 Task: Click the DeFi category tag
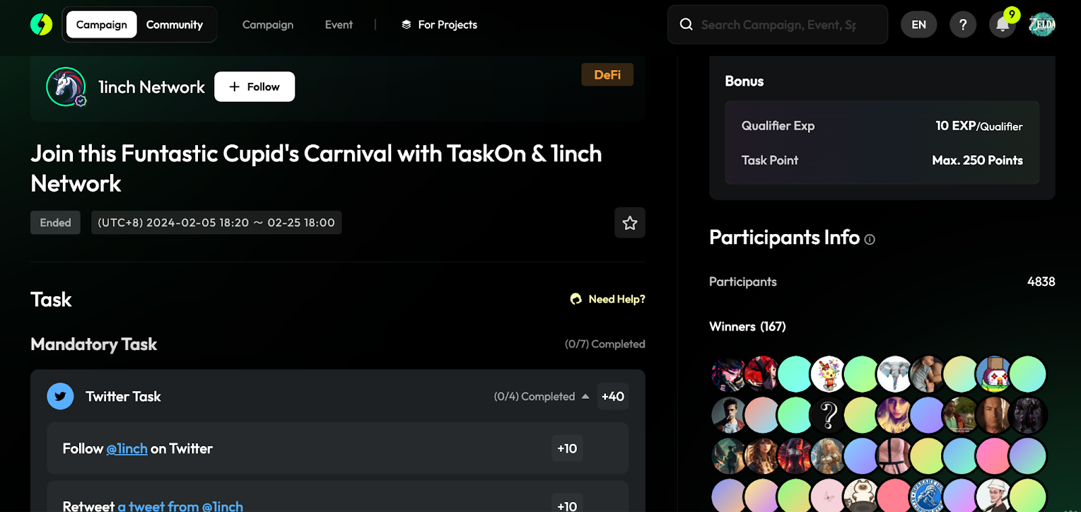(x=607, y=75)
